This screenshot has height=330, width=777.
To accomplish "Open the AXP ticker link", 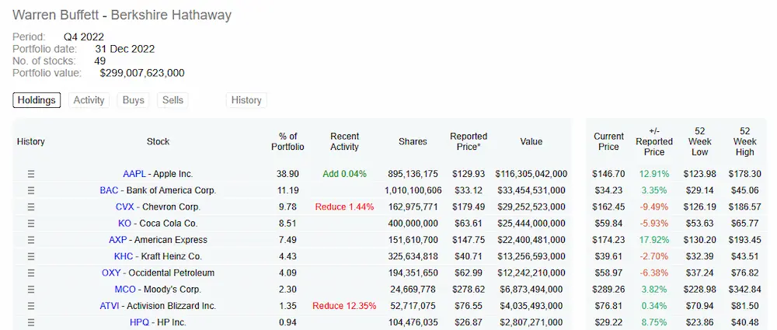I will (x=118, y=240).
